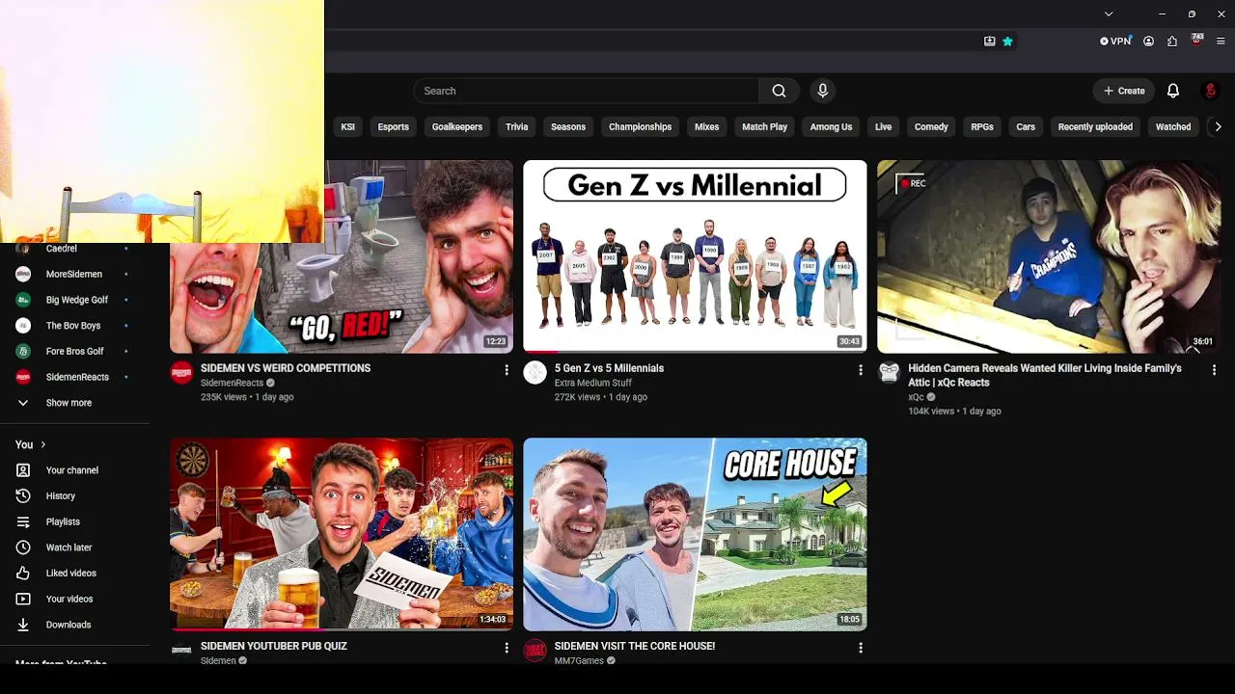Image resolution: width=1235 pixels, height=694 pixels.
Task: Select the Recently uploaded filter chip
Action: pos(1095,126)
